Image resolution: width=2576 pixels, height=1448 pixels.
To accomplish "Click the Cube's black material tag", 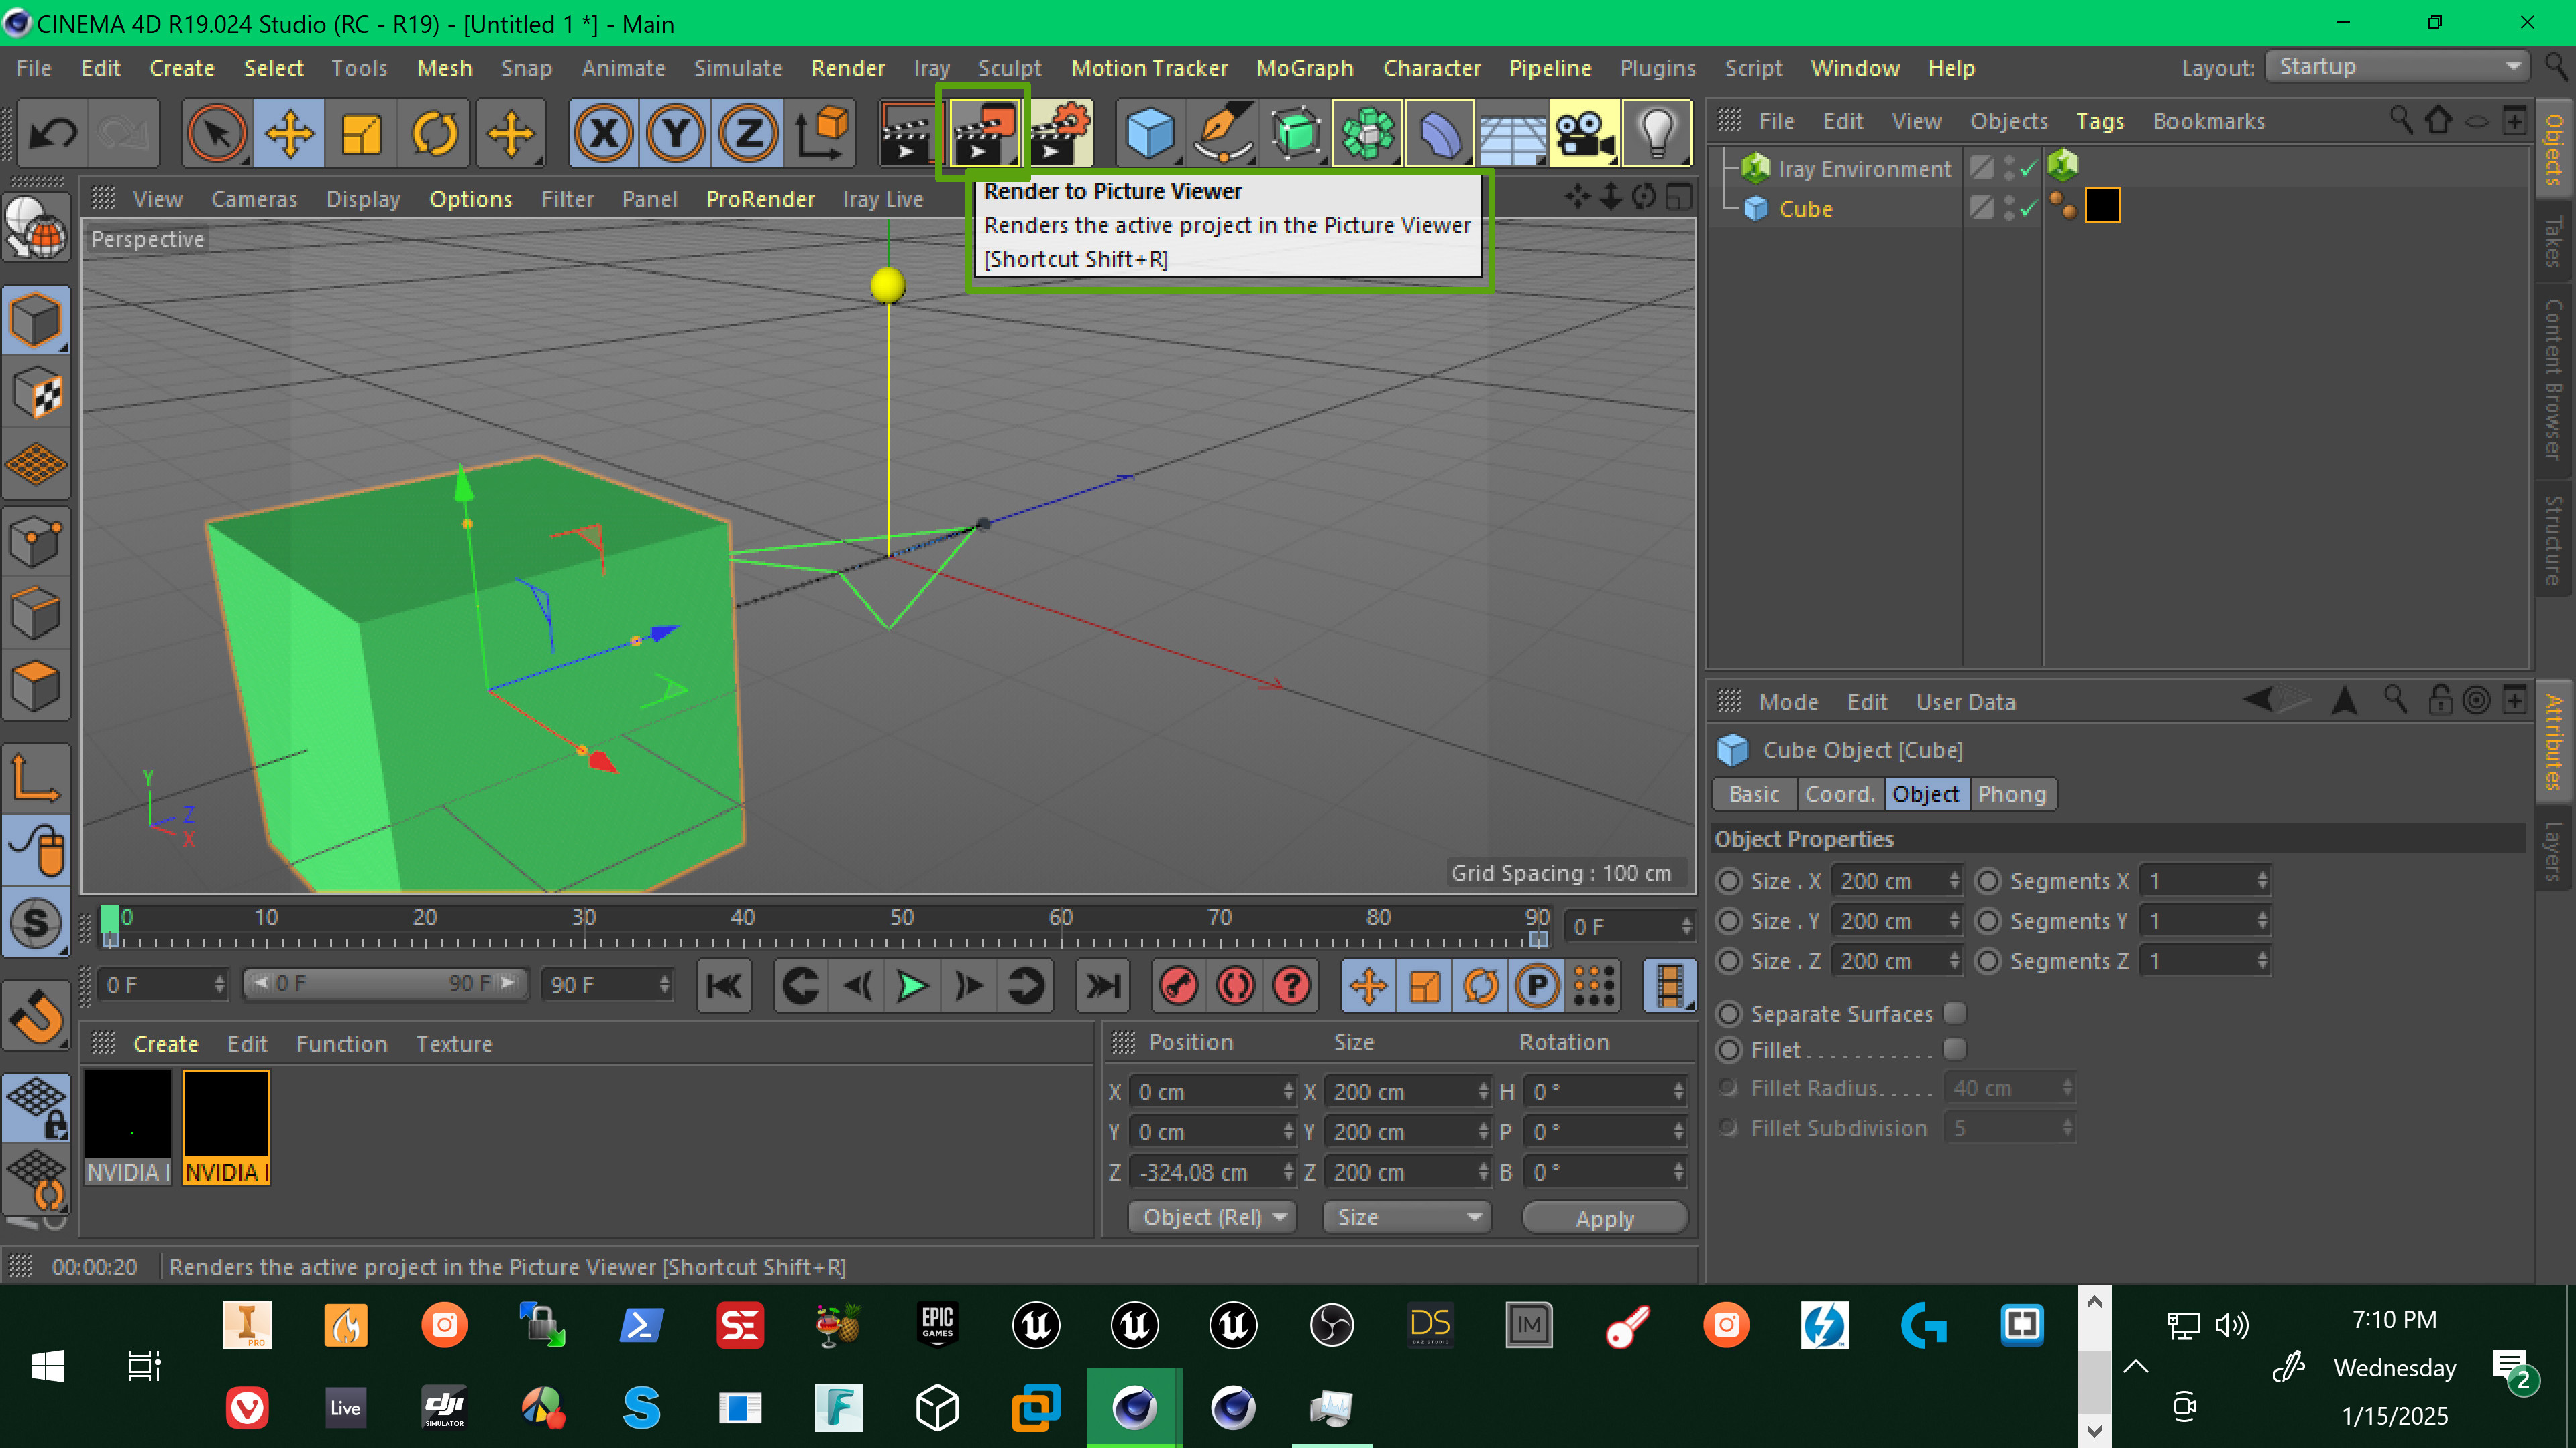I will tap(2102, 206).
